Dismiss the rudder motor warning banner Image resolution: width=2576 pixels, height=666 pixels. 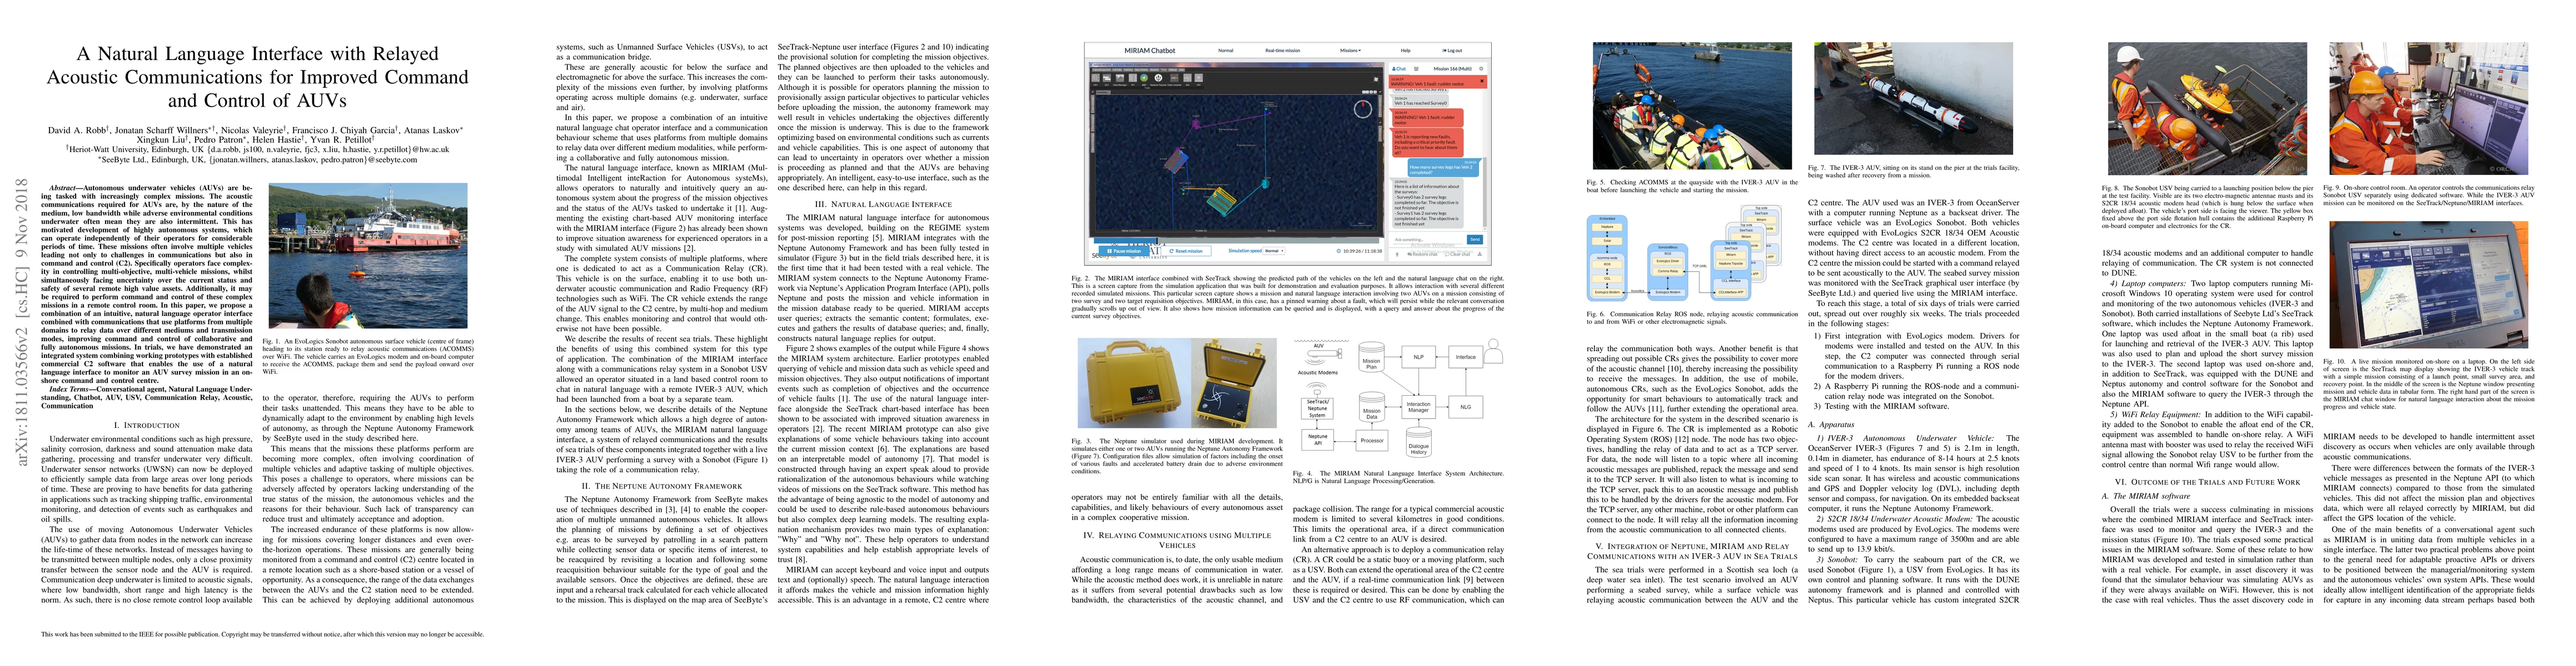point(1482,81)
